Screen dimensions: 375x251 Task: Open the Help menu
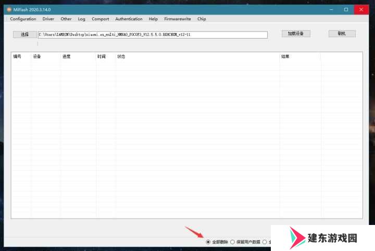point(153,19)
